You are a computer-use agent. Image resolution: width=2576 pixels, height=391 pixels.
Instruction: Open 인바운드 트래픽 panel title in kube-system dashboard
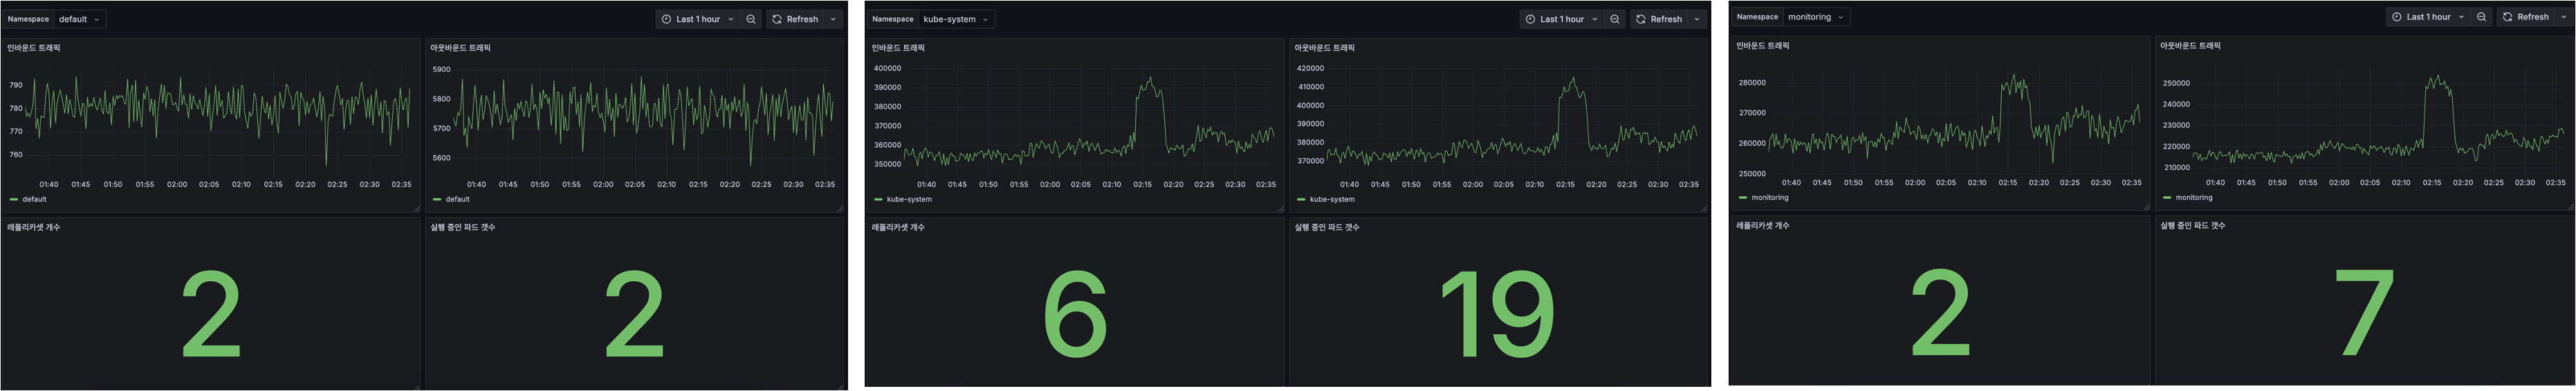(x=897, y=48)
